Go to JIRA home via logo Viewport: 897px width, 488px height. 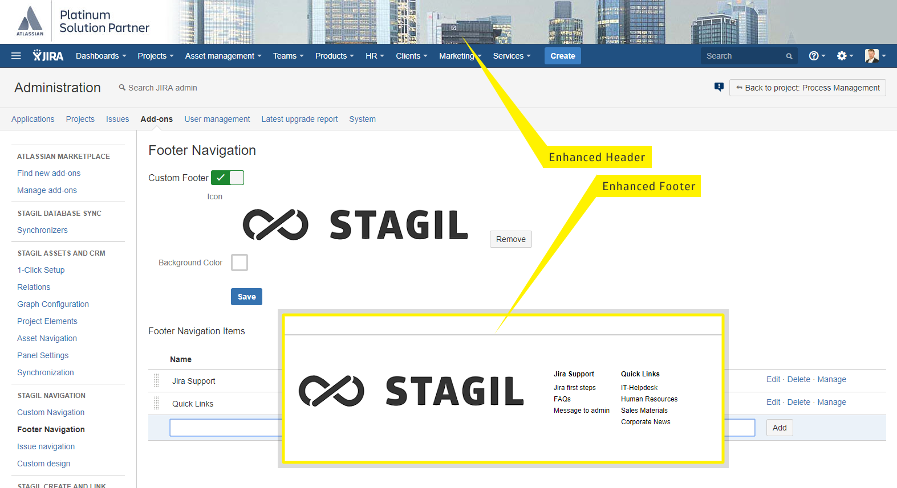pyautogui.click(x=48, y=56)
